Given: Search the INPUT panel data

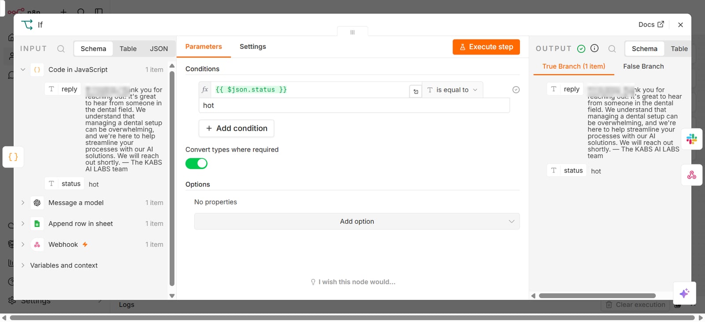Looking at the screenshot, I should pos(61,49).
